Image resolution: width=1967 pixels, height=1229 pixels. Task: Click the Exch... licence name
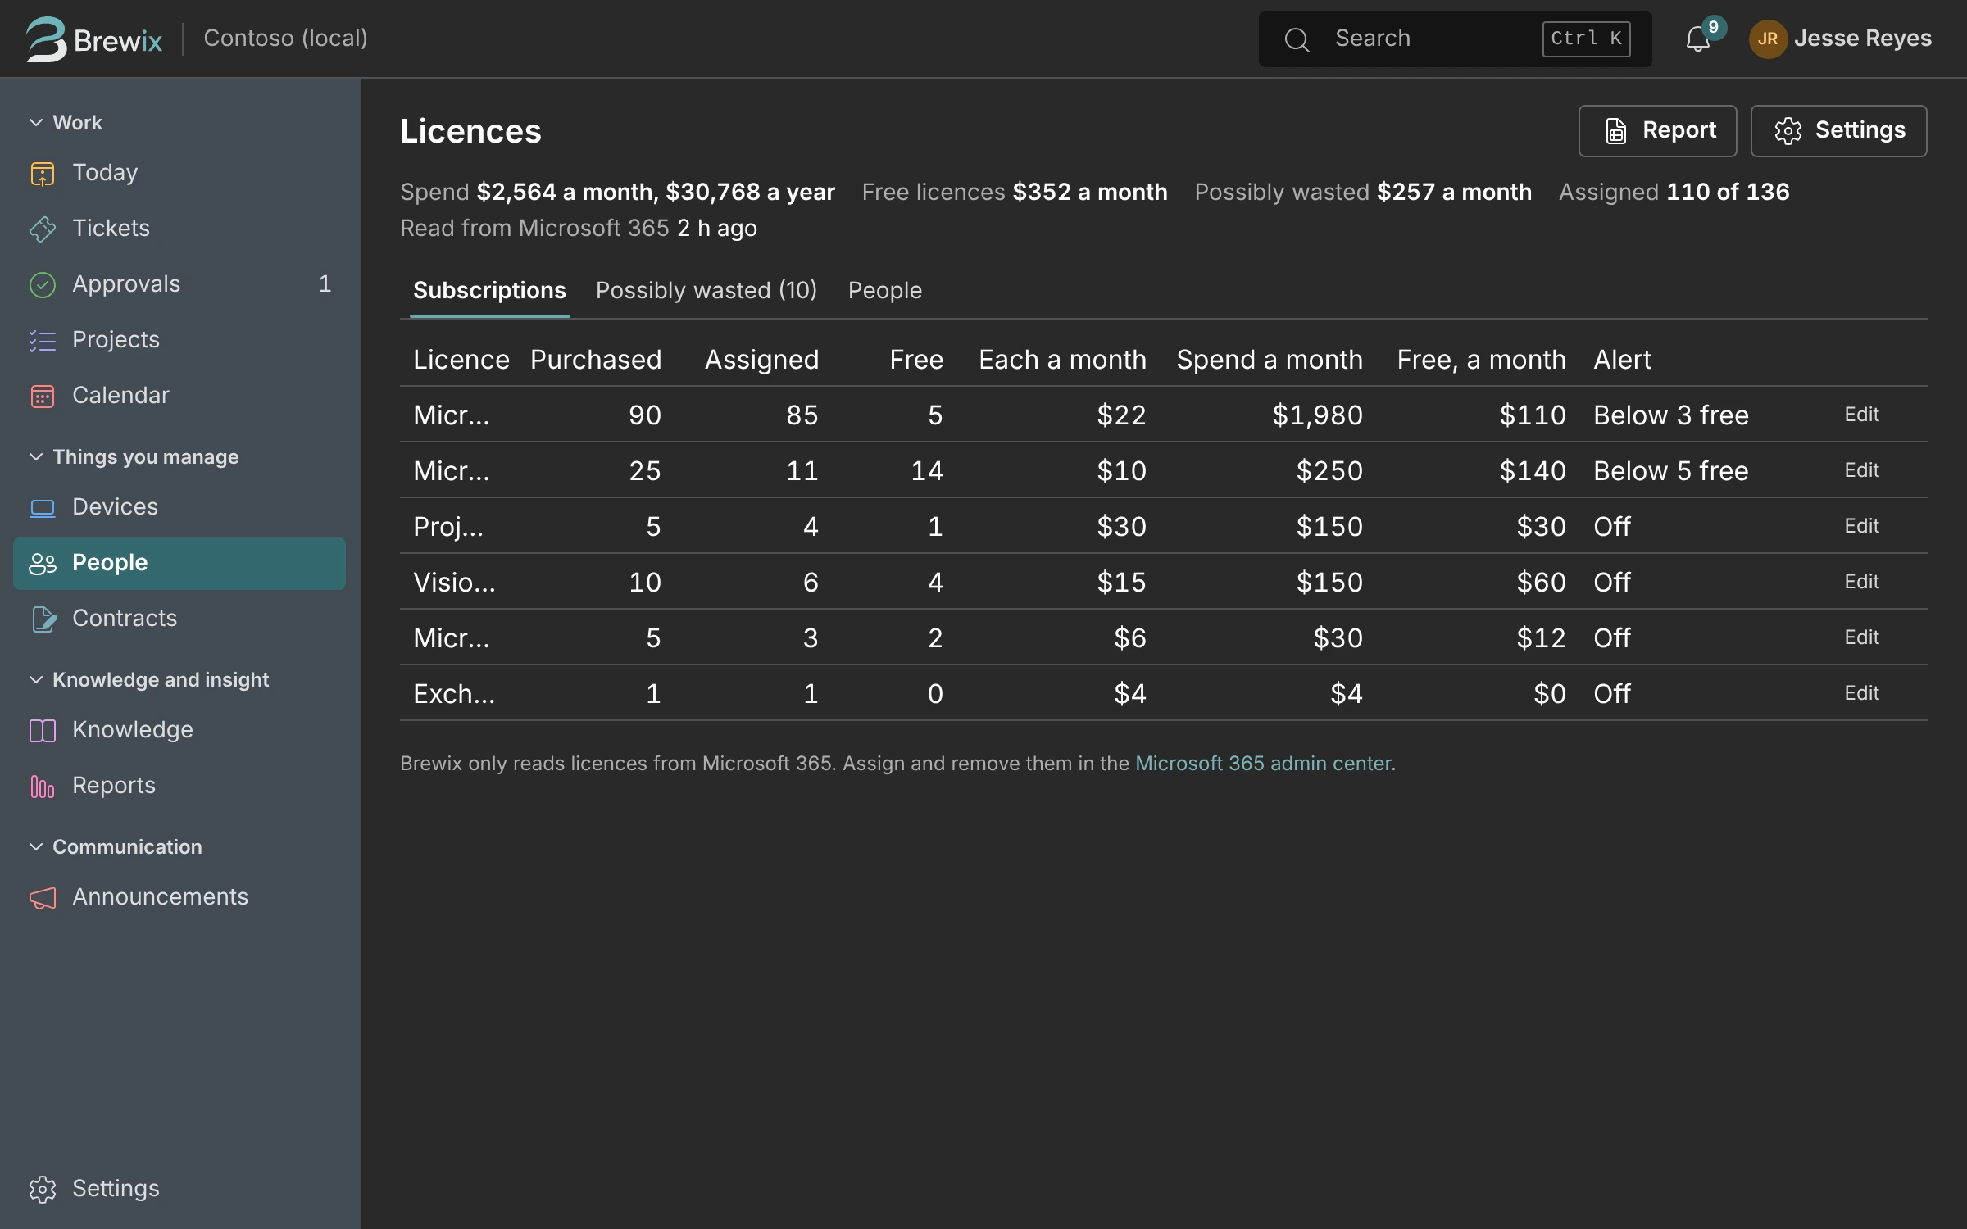pos(454,694)
